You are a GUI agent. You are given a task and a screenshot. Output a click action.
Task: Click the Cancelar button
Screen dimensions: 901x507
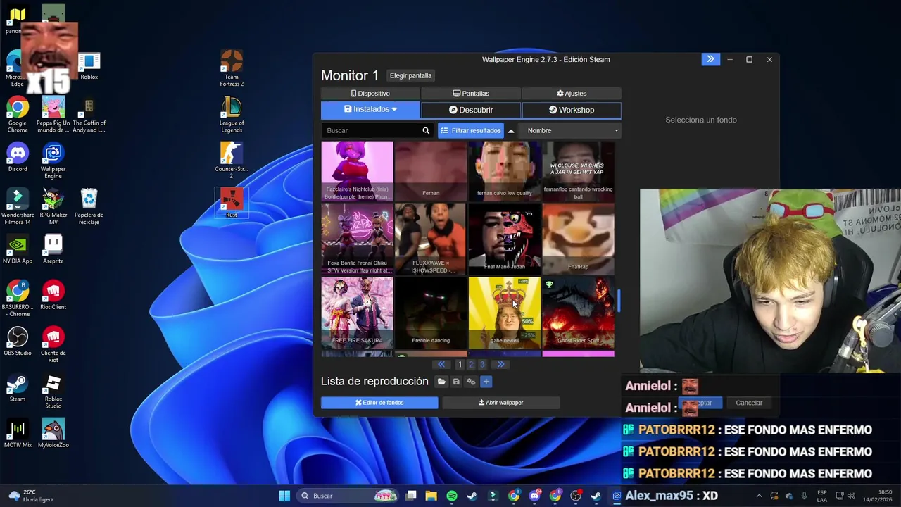[749, 403]
